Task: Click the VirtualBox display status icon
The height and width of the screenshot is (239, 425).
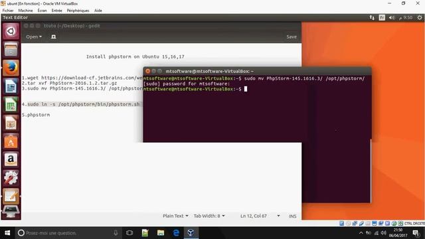Action: [375, 224]
